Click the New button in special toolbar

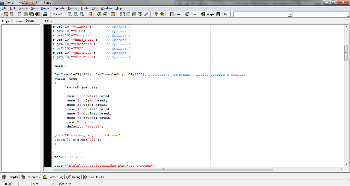175,14
